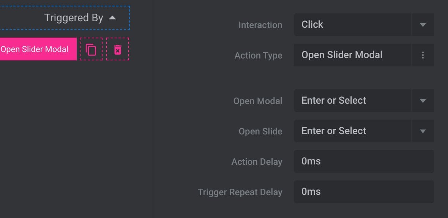
Task: Click the Triggered By collapse arrow
Action: [x=112, y=18]
